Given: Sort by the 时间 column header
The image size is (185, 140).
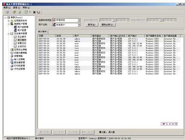Looking at the screenshot, I should coord(64,36).
